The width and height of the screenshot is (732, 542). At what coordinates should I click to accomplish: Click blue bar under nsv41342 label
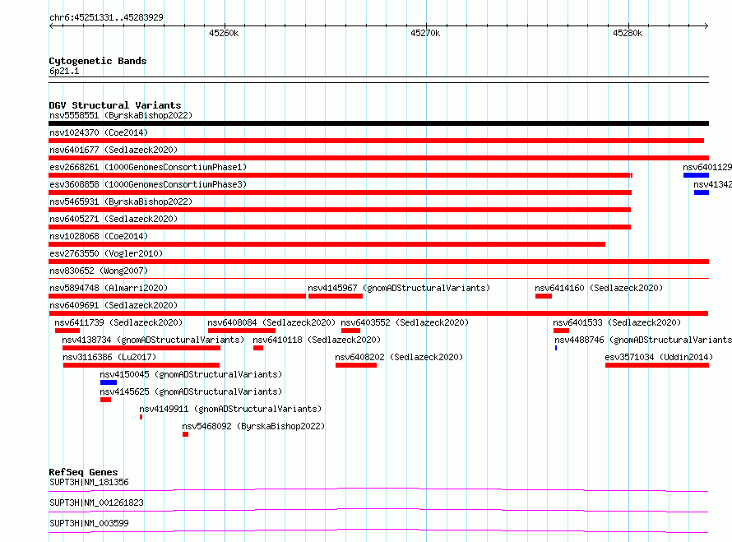(702, 192)
